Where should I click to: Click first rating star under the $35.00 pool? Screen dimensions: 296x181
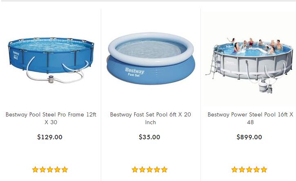(135, 170)
